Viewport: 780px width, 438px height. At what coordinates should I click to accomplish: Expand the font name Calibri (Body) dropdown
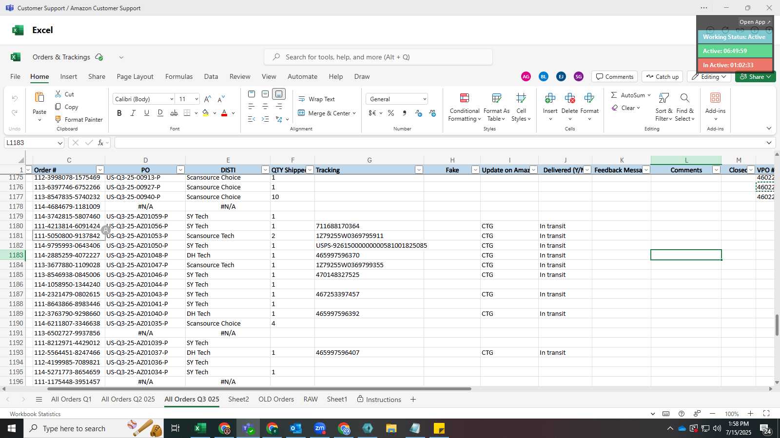click(172, 99)
